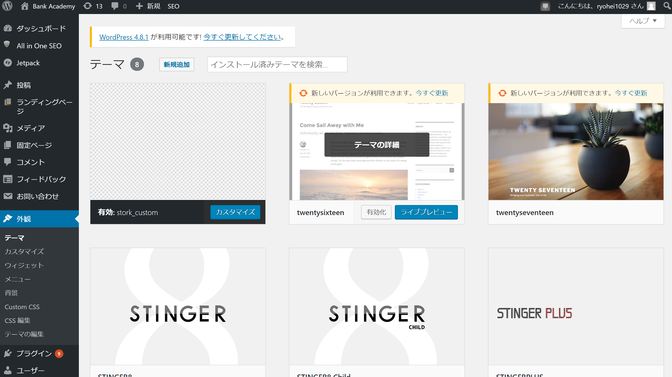This screenshot has width=672, height=377.
Task: Focus the installed themes search field
Action: pos(277,64)
